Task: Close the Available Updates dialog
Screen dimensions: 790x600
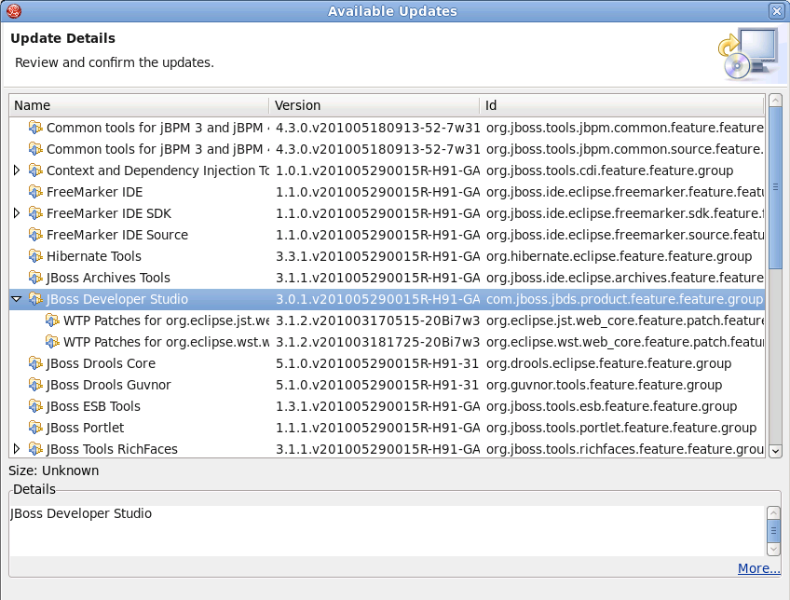Action: tap(776, 10)
